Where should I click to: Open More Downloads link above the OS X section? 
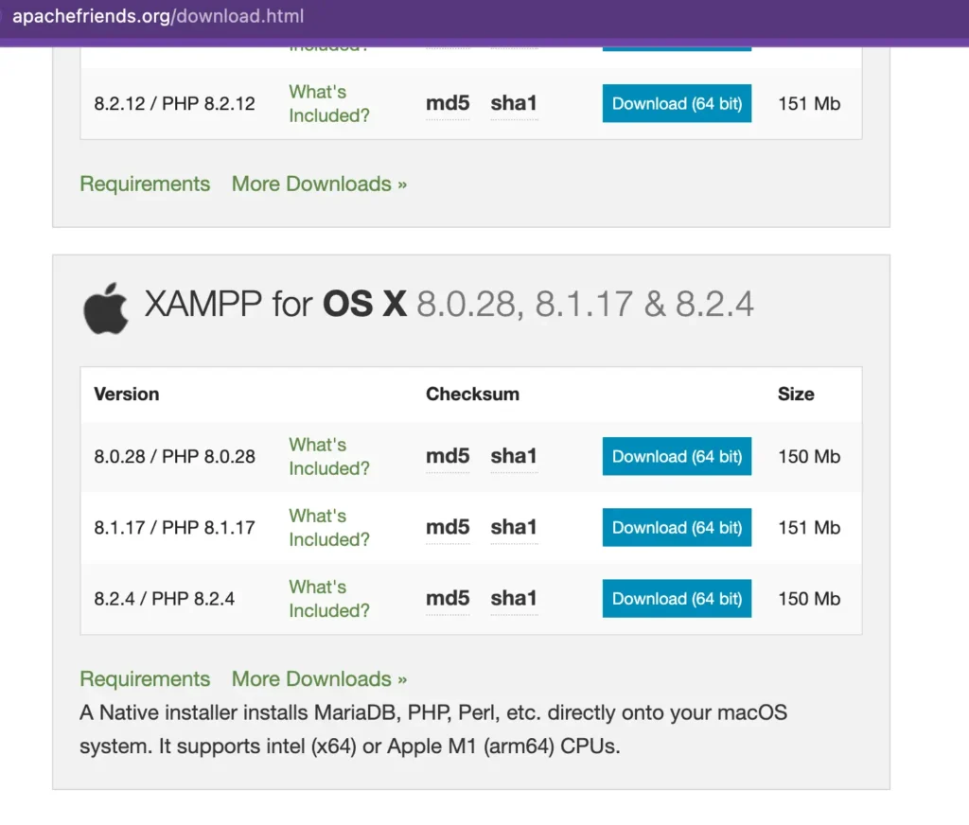[319, 184]
